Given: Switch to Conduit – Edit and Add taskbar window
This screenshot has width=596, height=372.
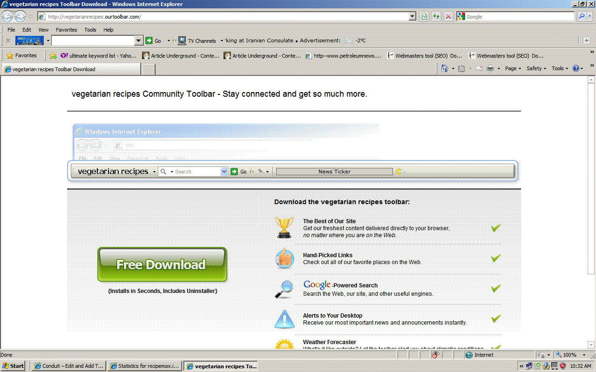Looking at the screenshot, I should coord(69,366).
